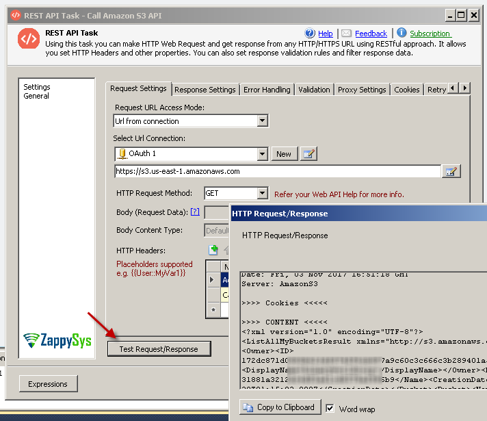487x421 pixels.
Task: Click the Test Request/Response button
Action: click(x=159, y=349)
